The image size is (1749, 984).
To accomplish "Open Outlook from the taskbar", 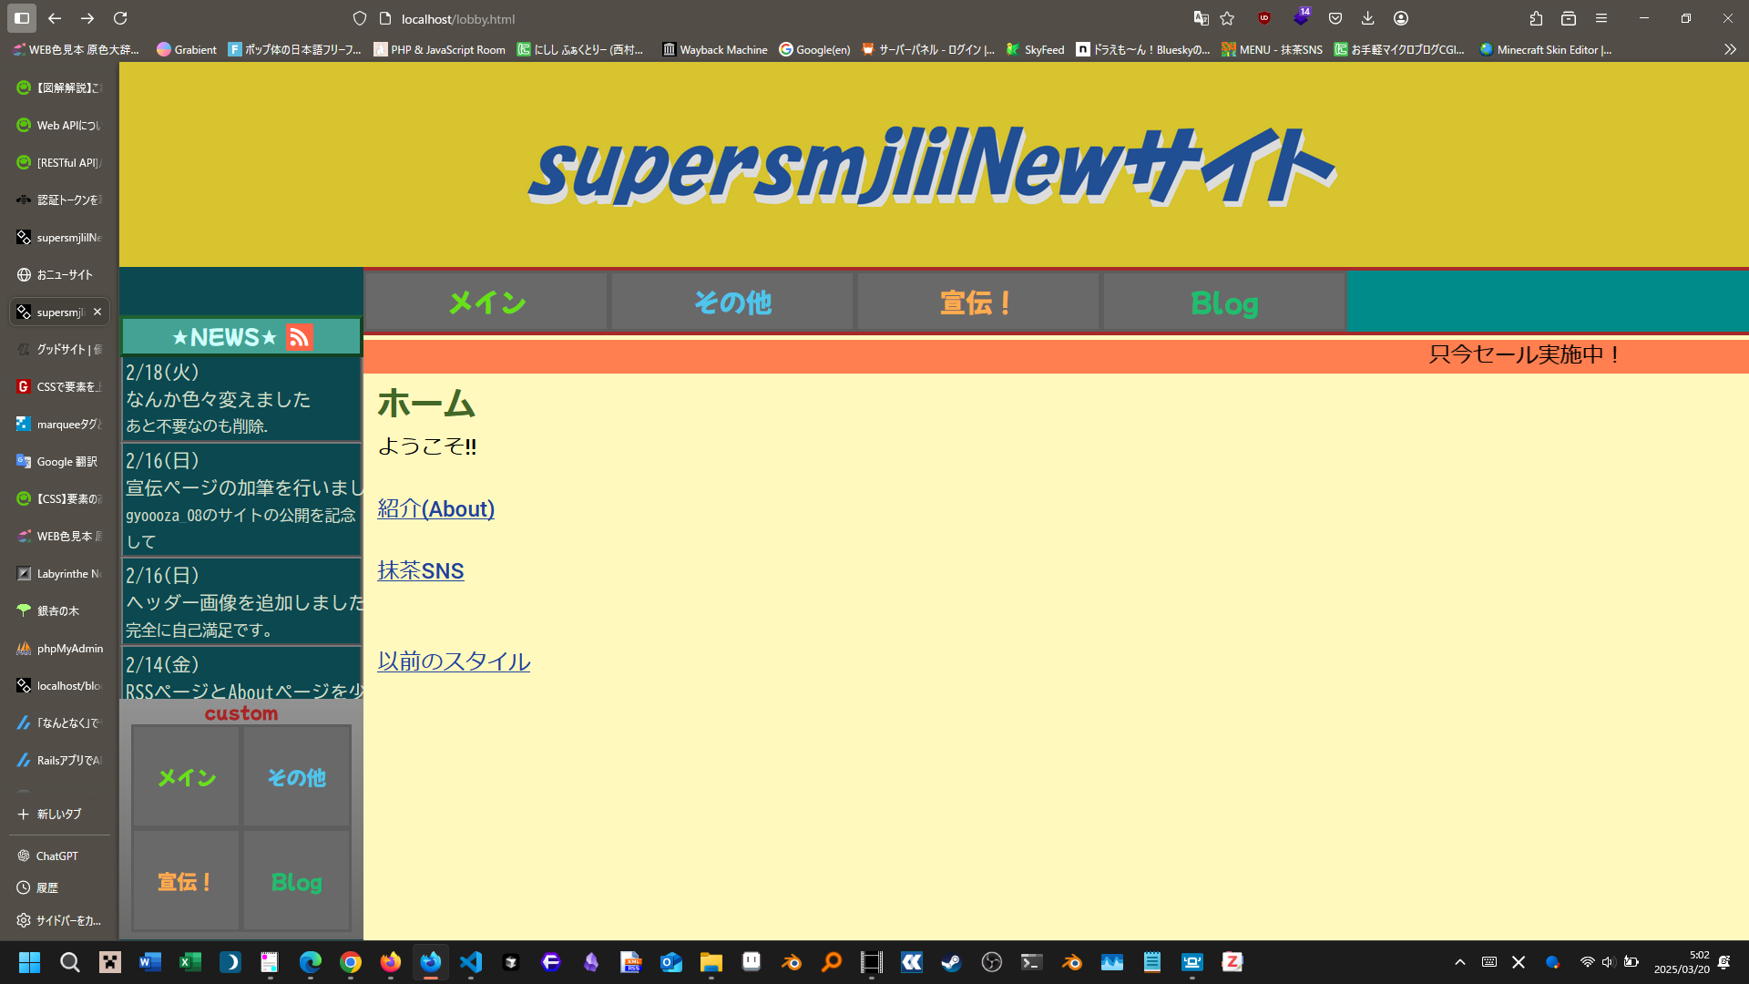I will tap(671, 962).
